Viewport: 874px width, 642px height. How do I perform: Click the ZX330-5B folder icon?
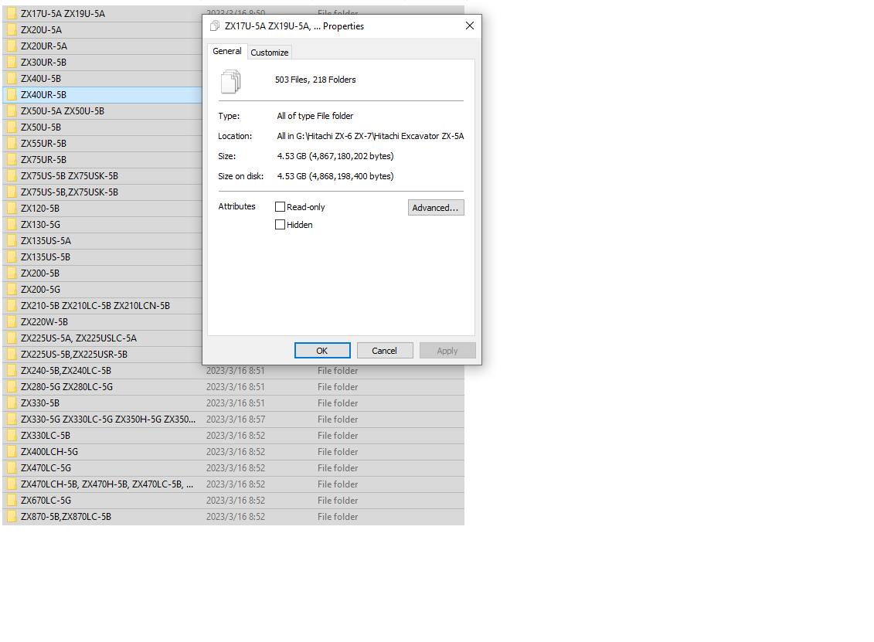point(12,403)
